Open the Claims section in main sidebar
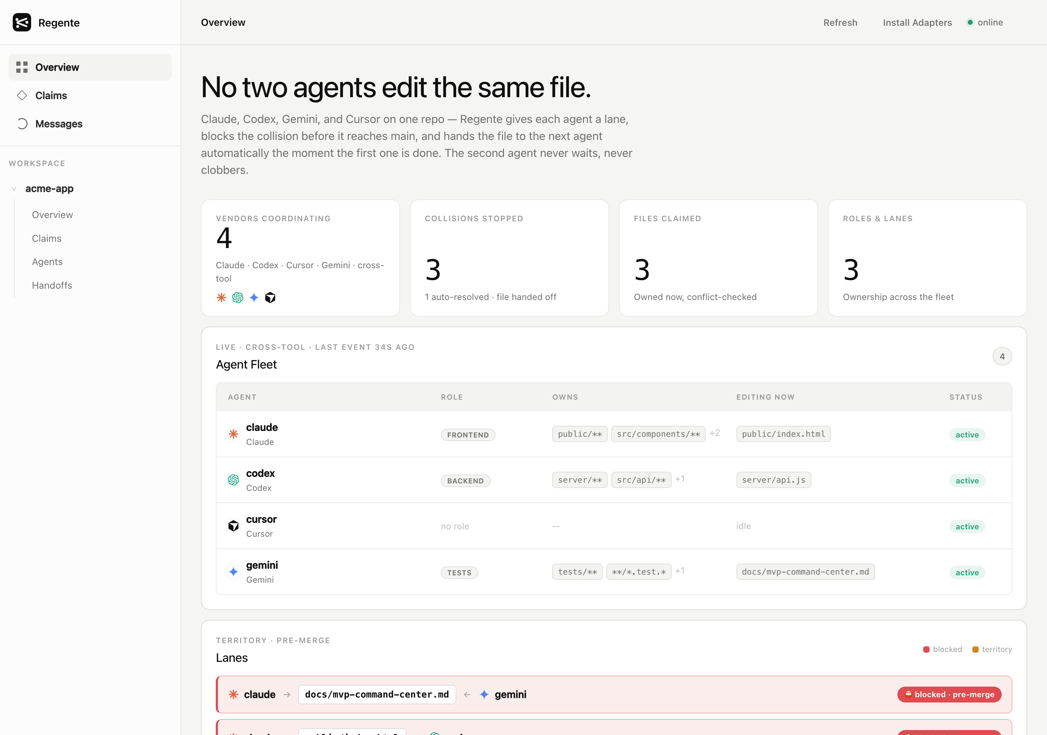 tap(90, 96)
